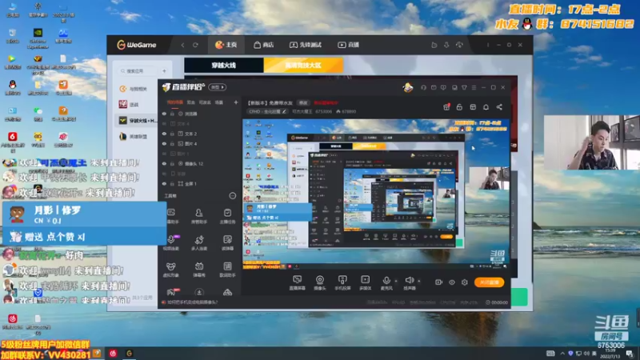Open the phone screen casting tool
This screenshot has height=360, width=640.
342,282
